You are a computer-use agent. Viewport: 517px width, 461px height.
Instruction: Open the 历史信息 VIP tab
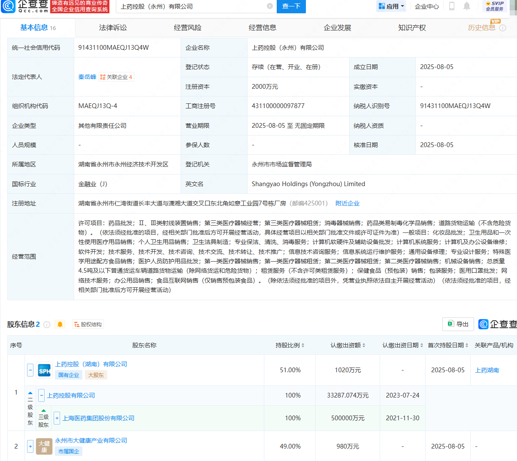click(481, 28)
